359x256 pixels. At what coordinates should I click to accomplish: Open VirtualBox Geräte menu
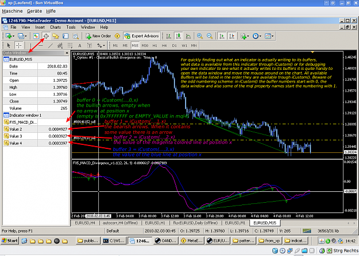pyautogui.click(x=34, y=11)
